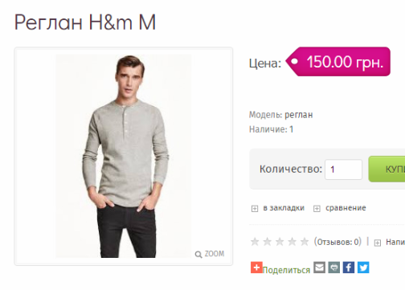Share via the email envelope icon
405x290 pixels.
tap(320, 268)
